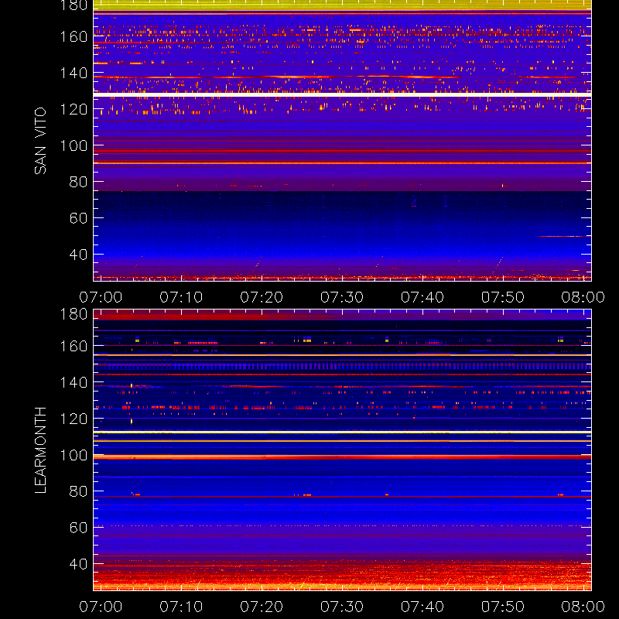The height and width of the screenshot is (619, 619).
Task: Select the 100 tick label on Learmonth plot
Action: pyautogui.click(x=74, y=455)
